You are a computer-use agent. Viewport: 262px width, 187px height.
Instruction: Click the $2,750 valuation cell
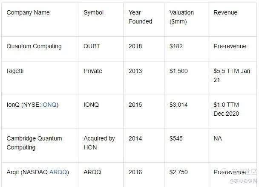[179, 172]
